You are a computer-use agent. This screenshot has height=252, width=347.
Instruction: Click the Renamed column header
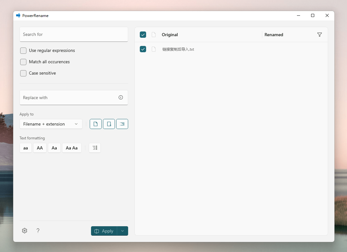[x=274, y=35]
